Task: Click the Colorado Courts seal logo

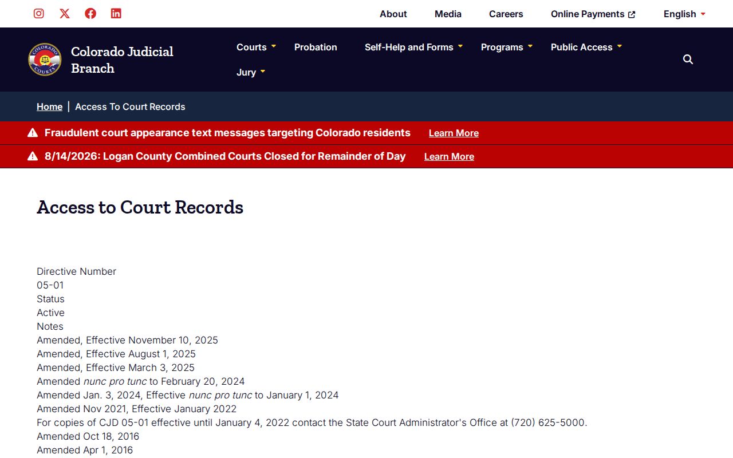Action: pos(45,60)
